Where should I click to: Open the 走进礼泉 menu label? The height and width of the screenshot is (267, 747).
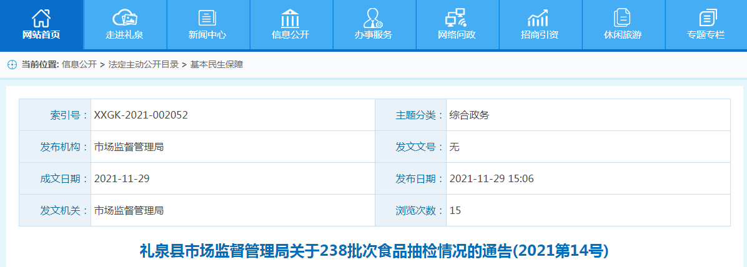(124, 35)
